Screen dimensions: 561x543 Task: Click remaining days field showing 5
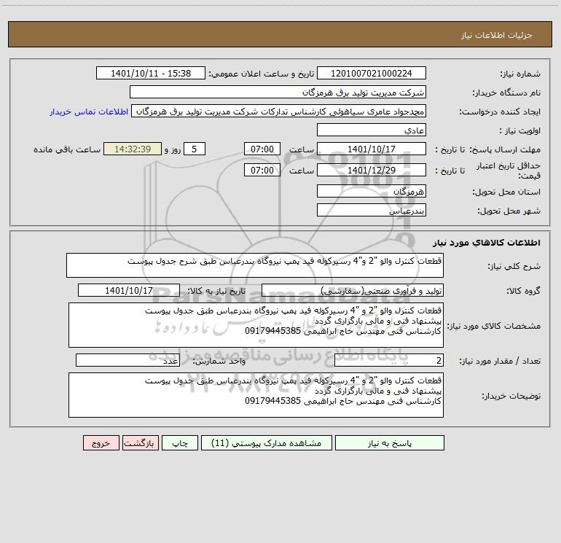click(195, 149)
